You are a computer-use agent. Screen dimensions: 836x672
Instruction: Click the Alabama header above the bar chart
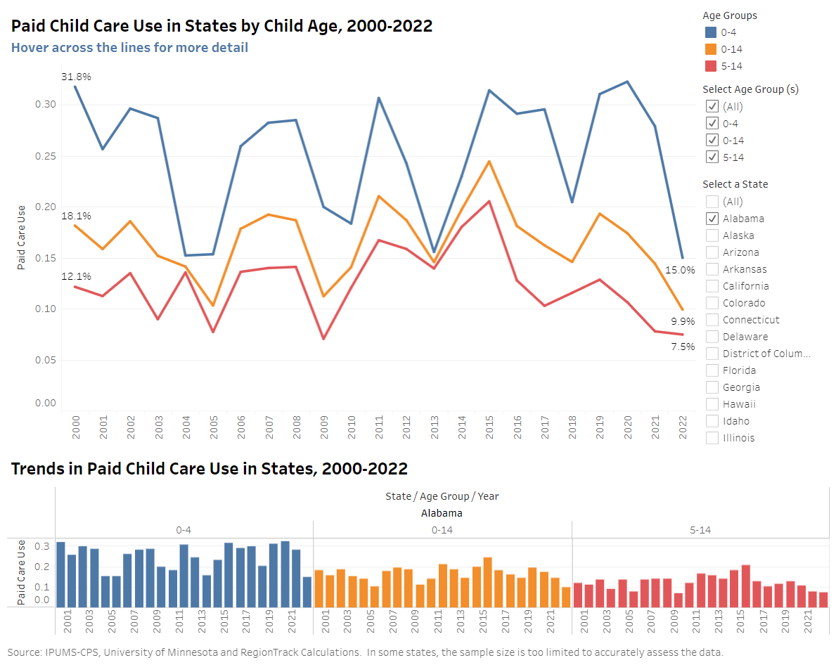click(x=442, y=513)
